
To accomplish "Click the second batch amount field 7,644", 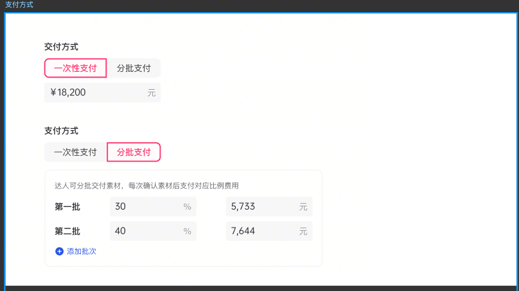I will [260, 231].
